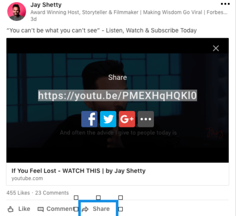The image size is (236, 216).
Task: View the 23 Comments thread
Action: coord(52,193)
